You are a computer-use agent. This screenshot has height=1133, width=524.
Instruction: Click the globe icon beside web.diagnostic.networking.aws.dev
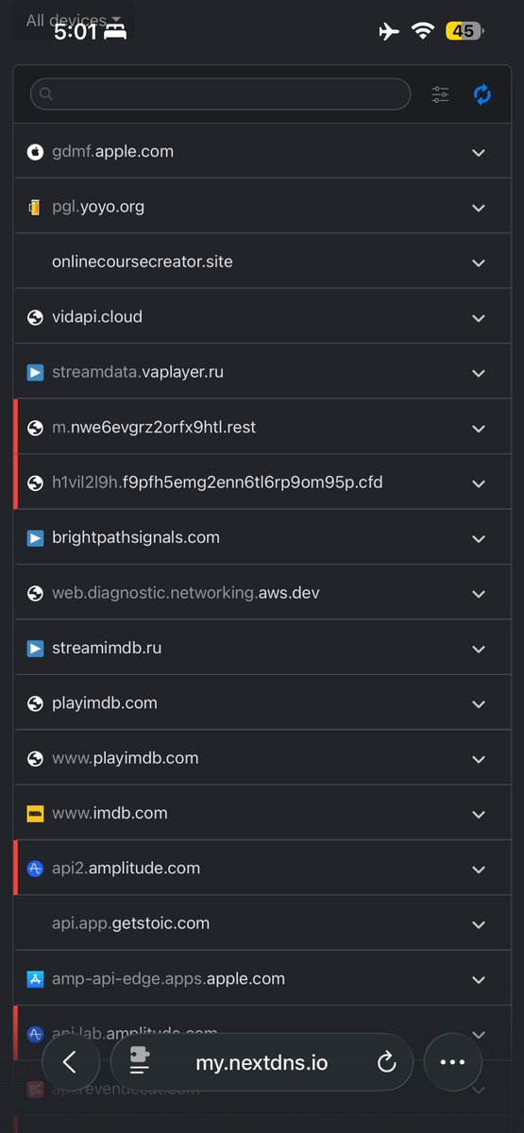(35, 593)
